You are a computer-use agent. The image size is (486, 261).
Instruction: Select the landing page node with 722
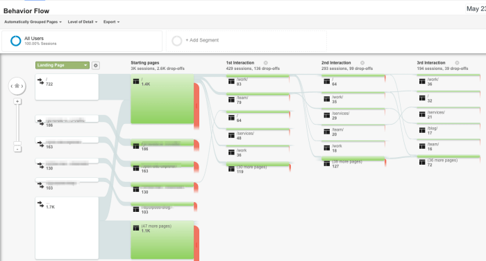pos(67,87)
